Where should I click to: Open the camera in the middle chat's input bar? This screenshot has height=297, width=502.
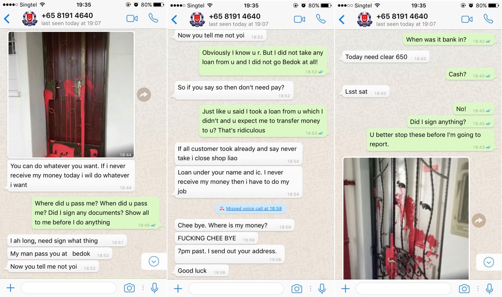(297, 288)
